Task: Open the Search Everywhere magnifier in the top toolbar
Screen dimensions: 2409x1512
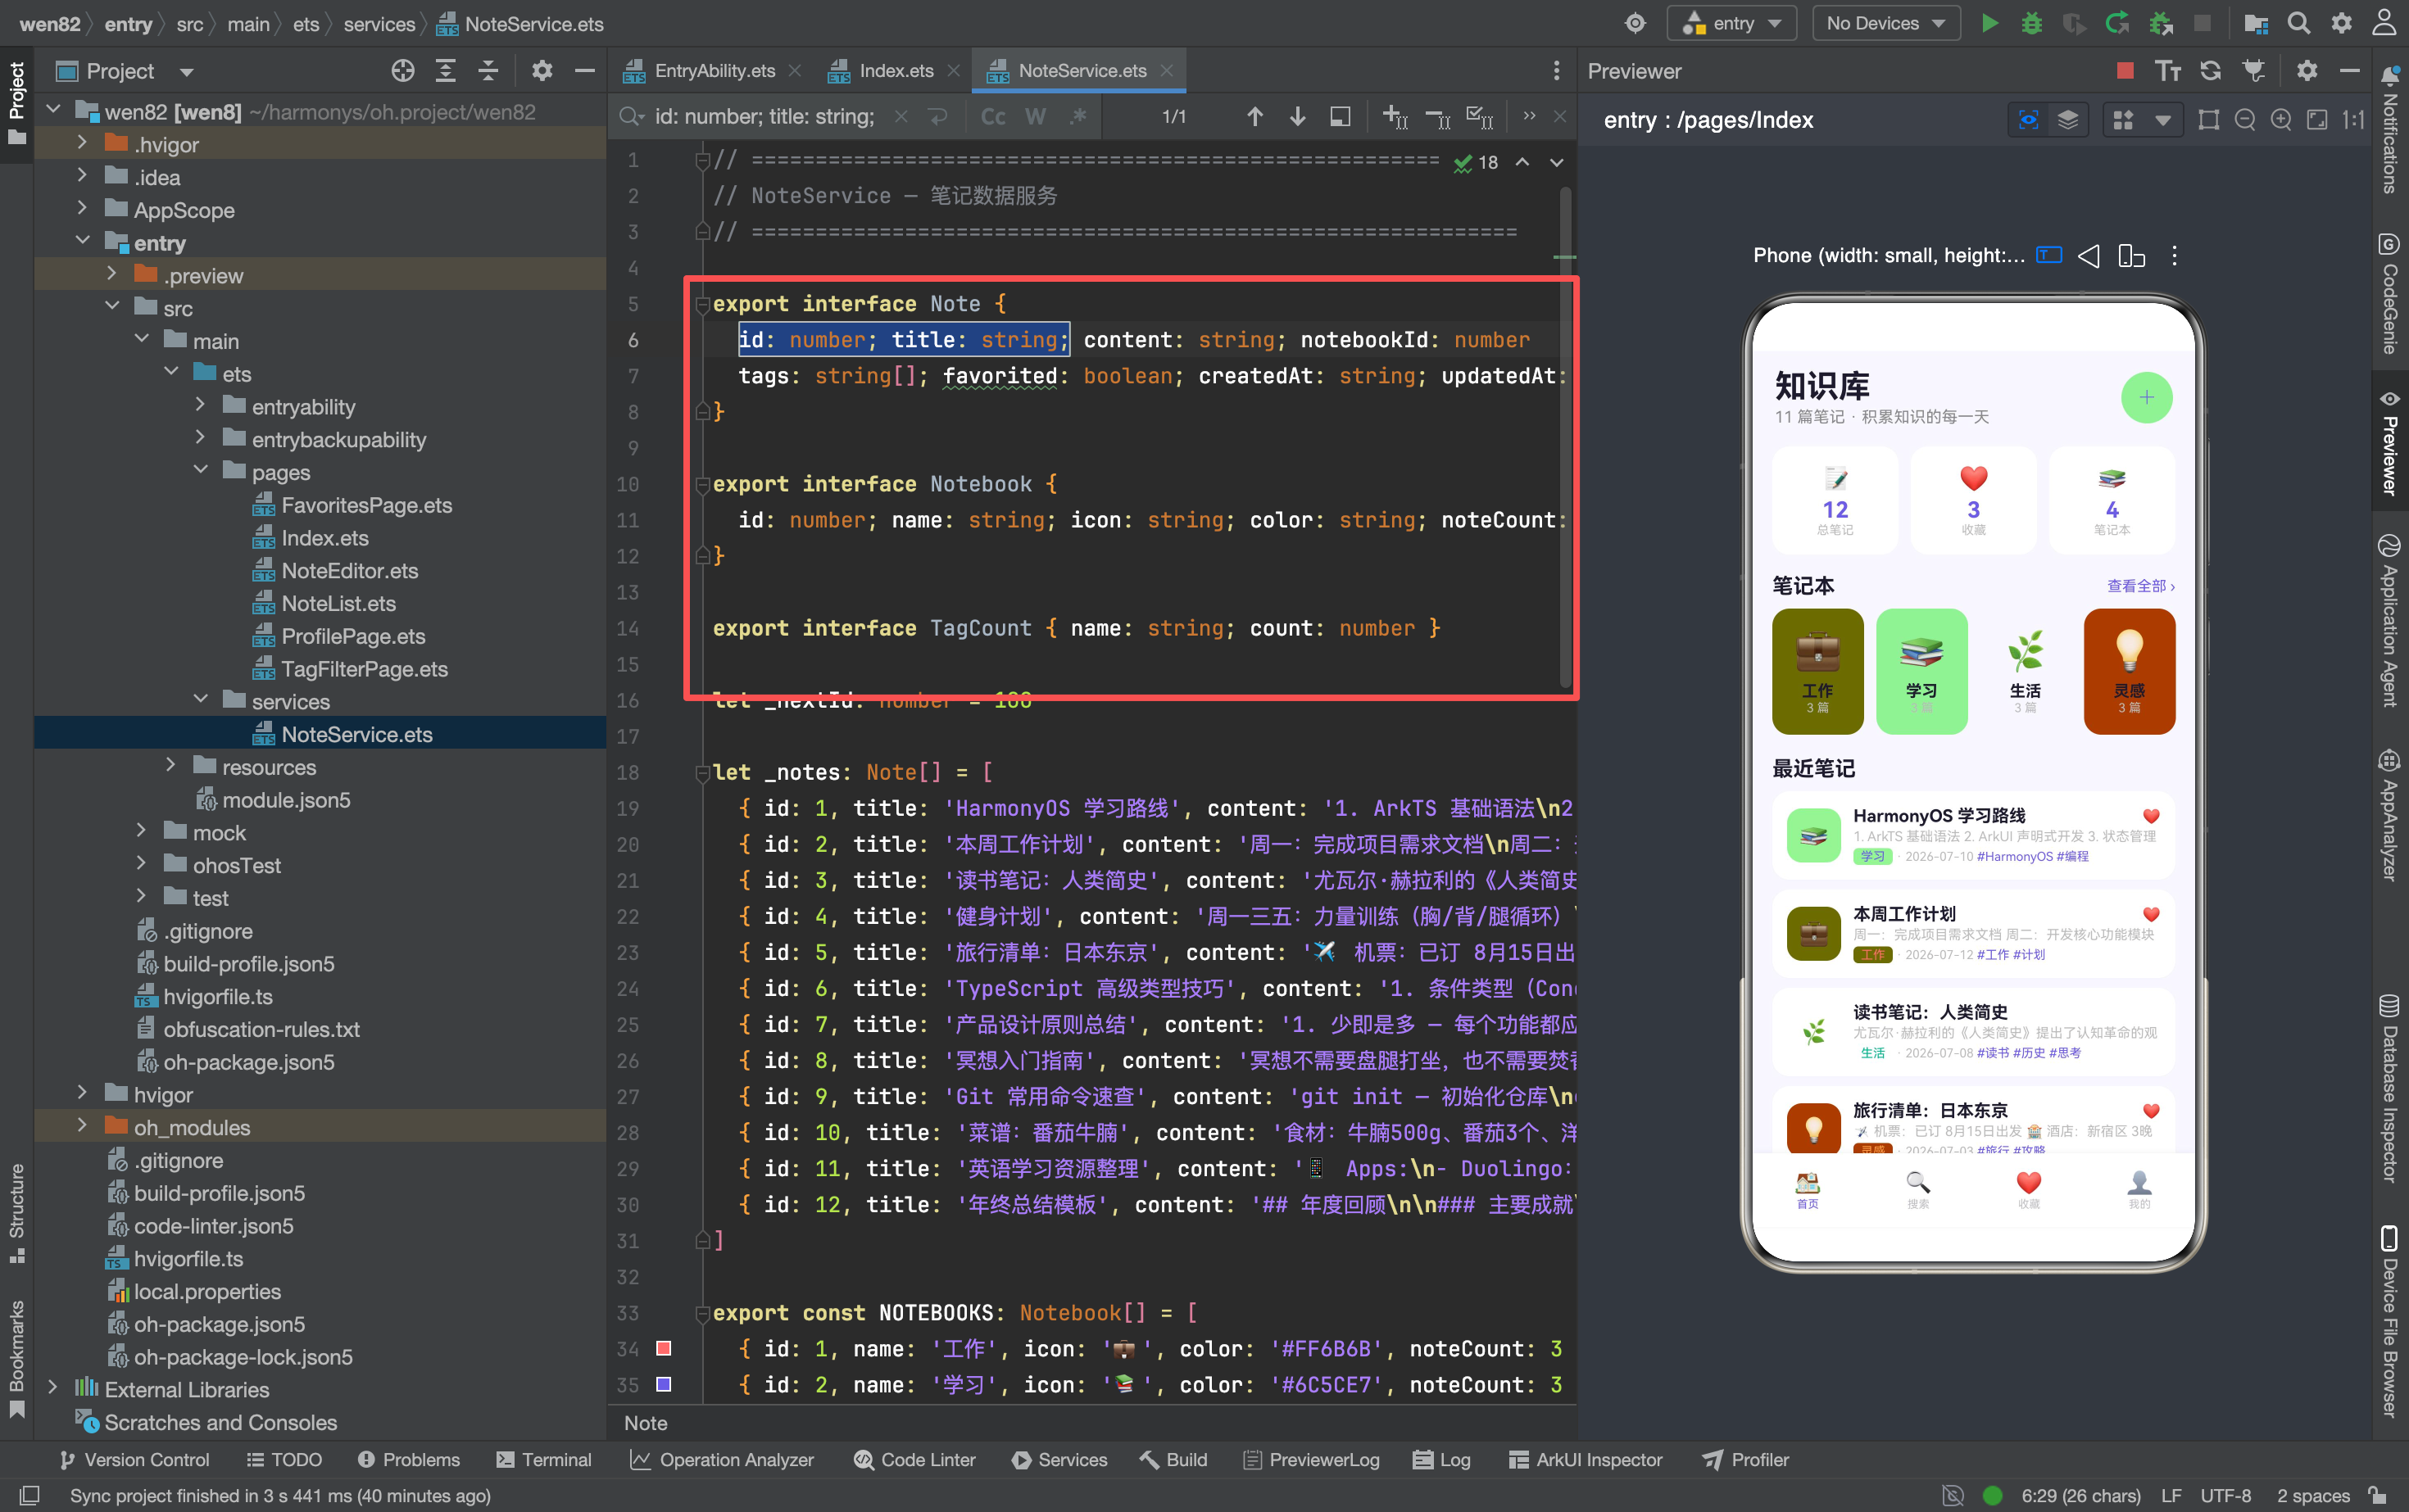Action: (2299, 24)
